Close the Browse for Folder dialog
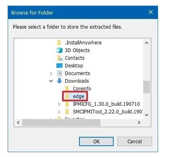This screenshot has width=173, height=157. pos(151,12)
